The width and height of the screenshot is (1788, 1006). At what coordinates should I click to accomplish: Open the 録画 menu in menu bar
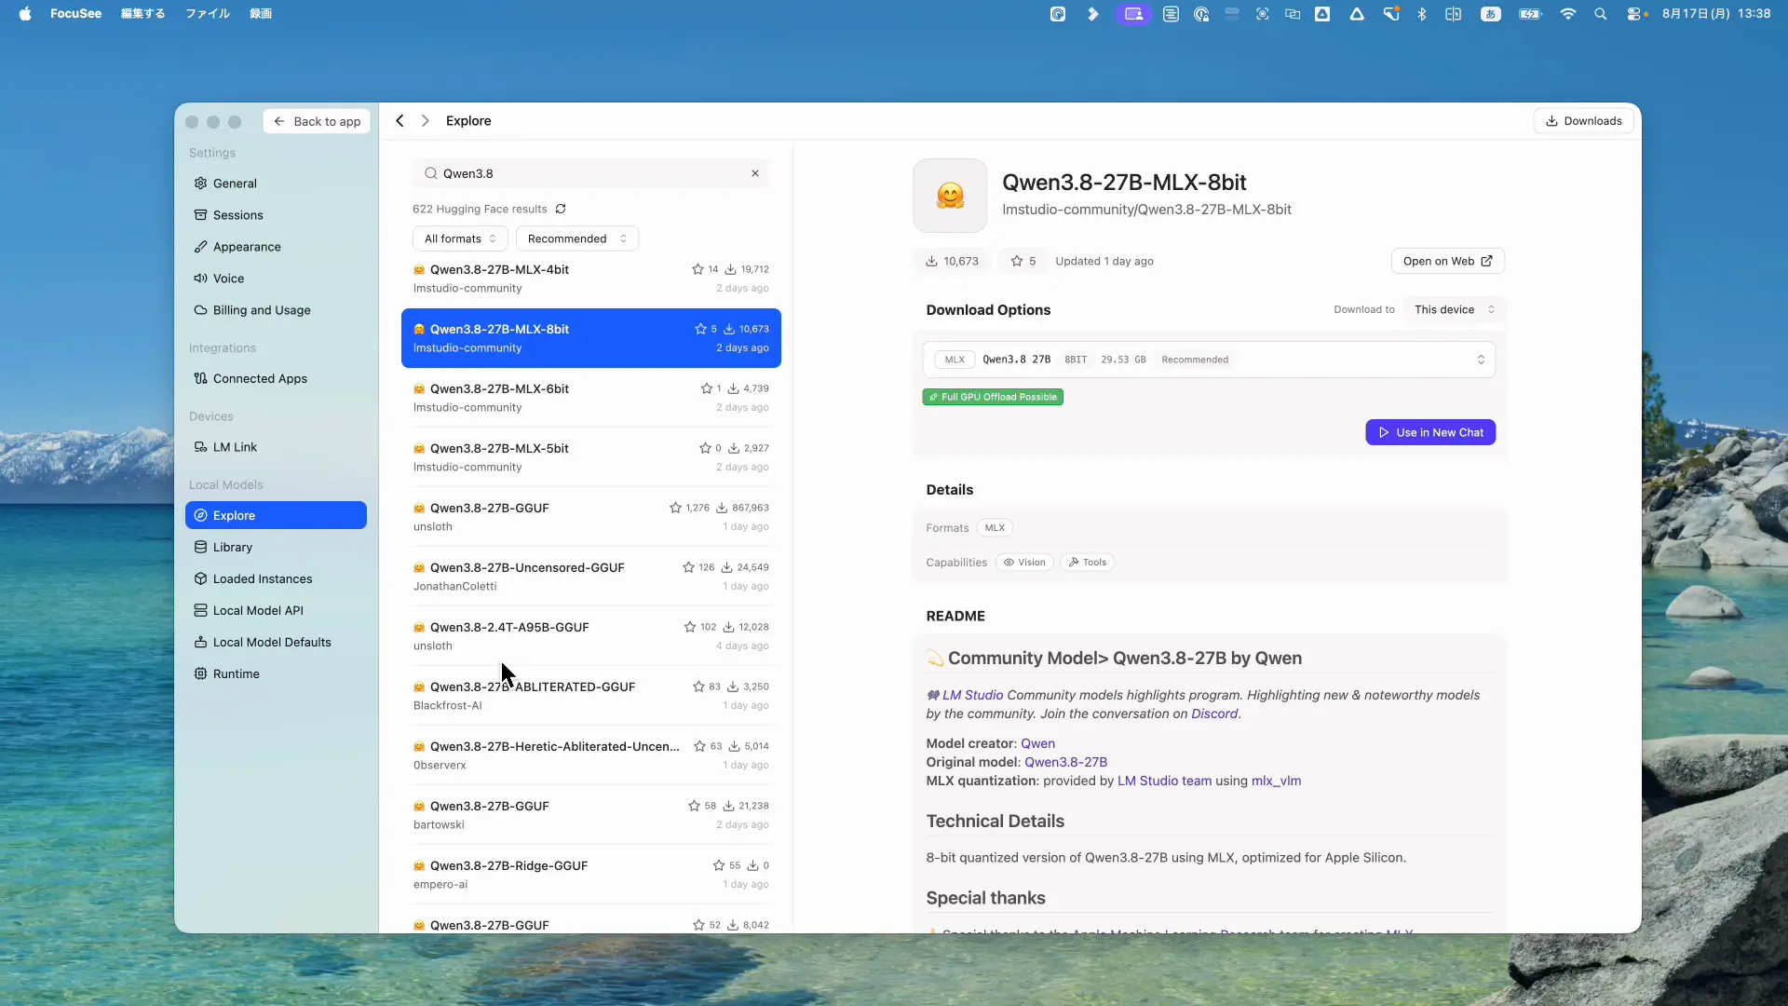tap(261, 14)
